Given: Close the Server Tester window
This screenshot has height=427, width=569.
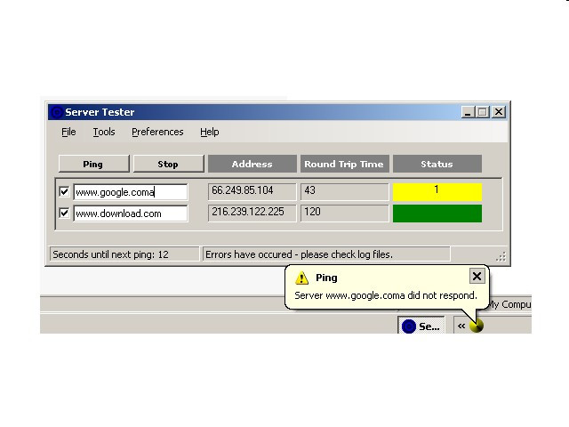Looking at the screenshot, I should pyautogui.click(x=499, y=112).
